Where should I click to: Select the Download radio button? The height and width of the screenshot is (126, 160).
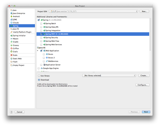[39, 80]
